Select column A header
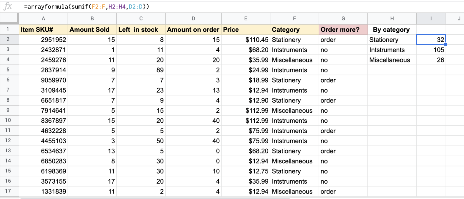Viewport: 464px width, 199px height. point(43,18)
